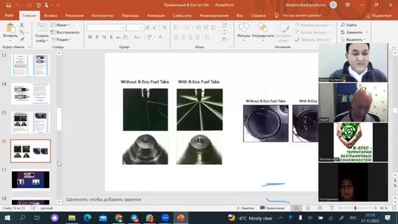Decrease font size with smaller A icon

[x=155, y=27]
